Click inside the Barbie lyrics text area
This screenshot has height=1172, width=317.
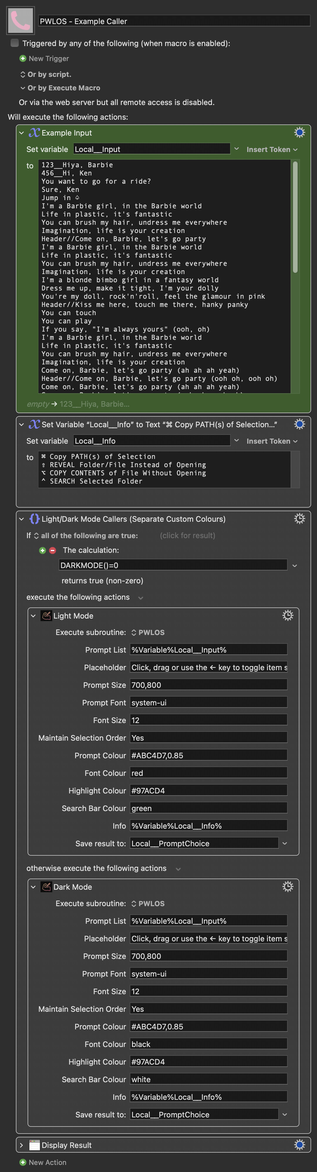click(x=164, y=276)
